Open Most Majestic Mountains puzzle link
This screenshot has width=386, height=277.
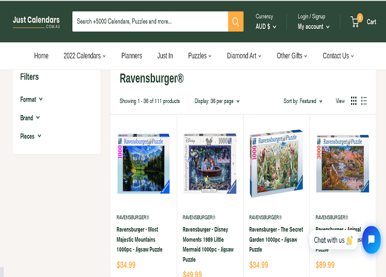(139, 239)
